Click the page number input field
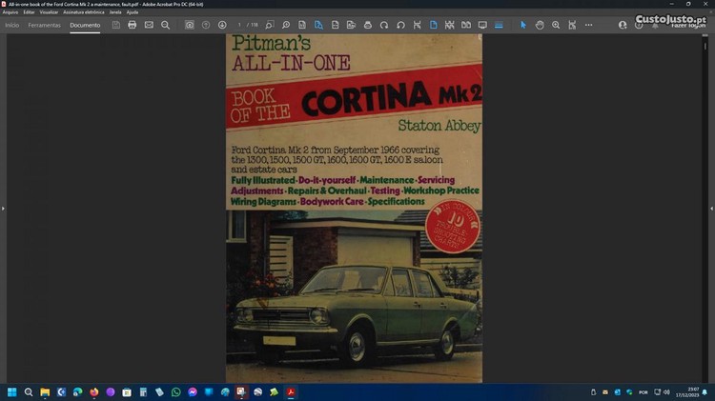The width and height of the screenshot is (715, 401). point(240,25)
